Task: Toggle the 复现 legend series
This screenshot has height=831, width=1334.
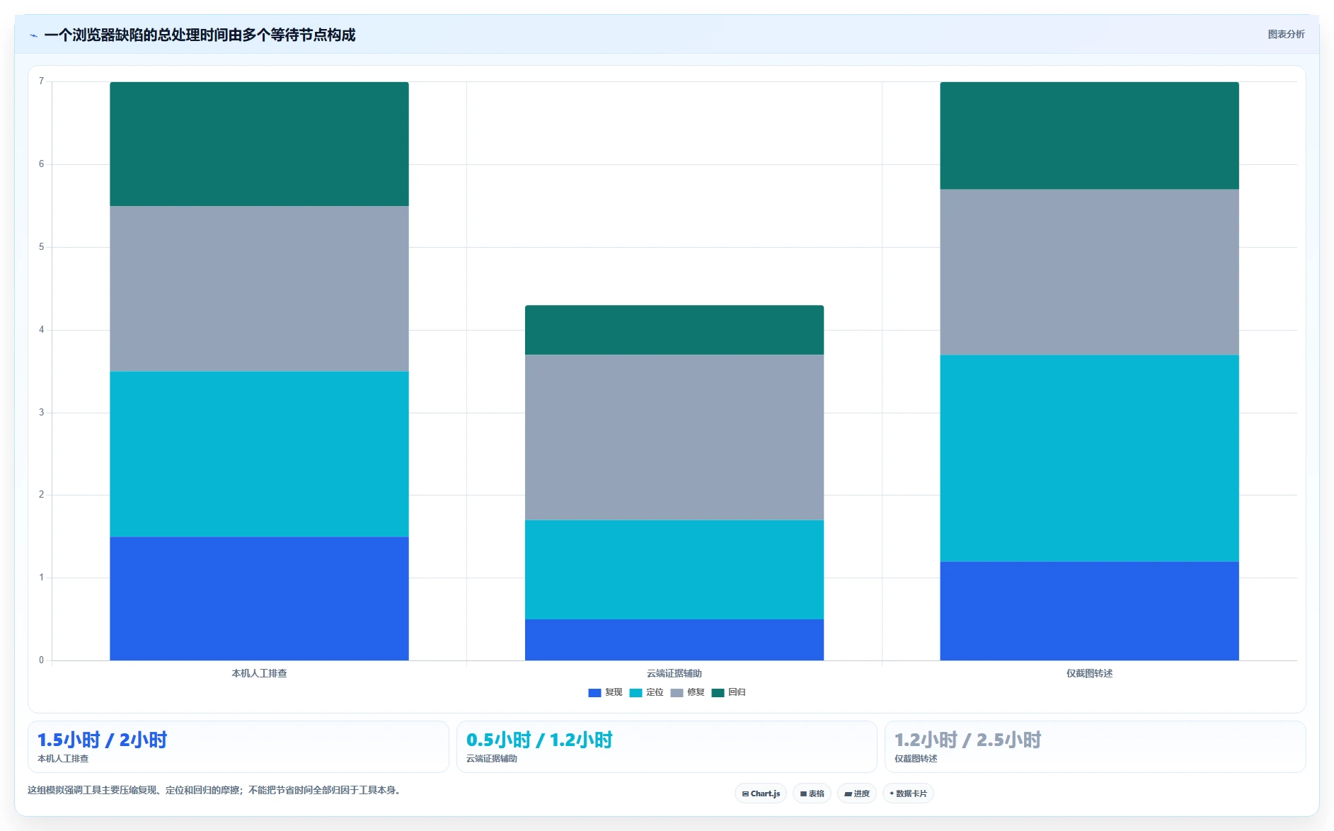Action: click(605, 692)
